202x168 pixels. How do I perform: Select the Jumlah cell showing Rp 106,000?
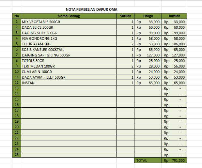pyautogui.click(x=174, y=44)
